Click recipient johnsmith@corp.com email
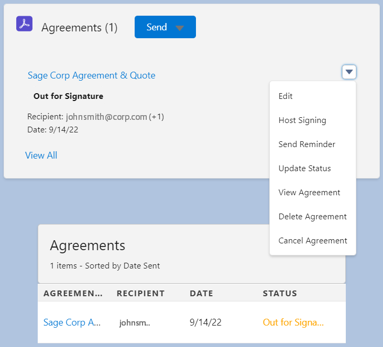 106,117
